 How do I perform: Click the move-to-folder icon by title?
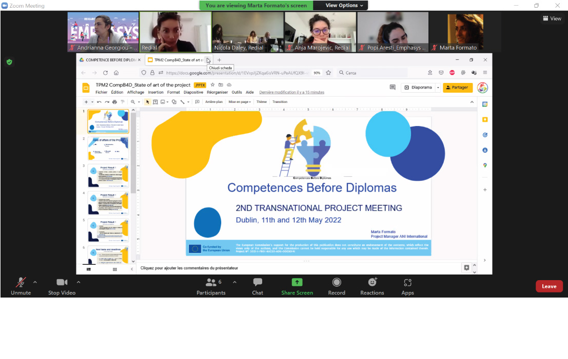pyautogui.click(x=221, y=85)
